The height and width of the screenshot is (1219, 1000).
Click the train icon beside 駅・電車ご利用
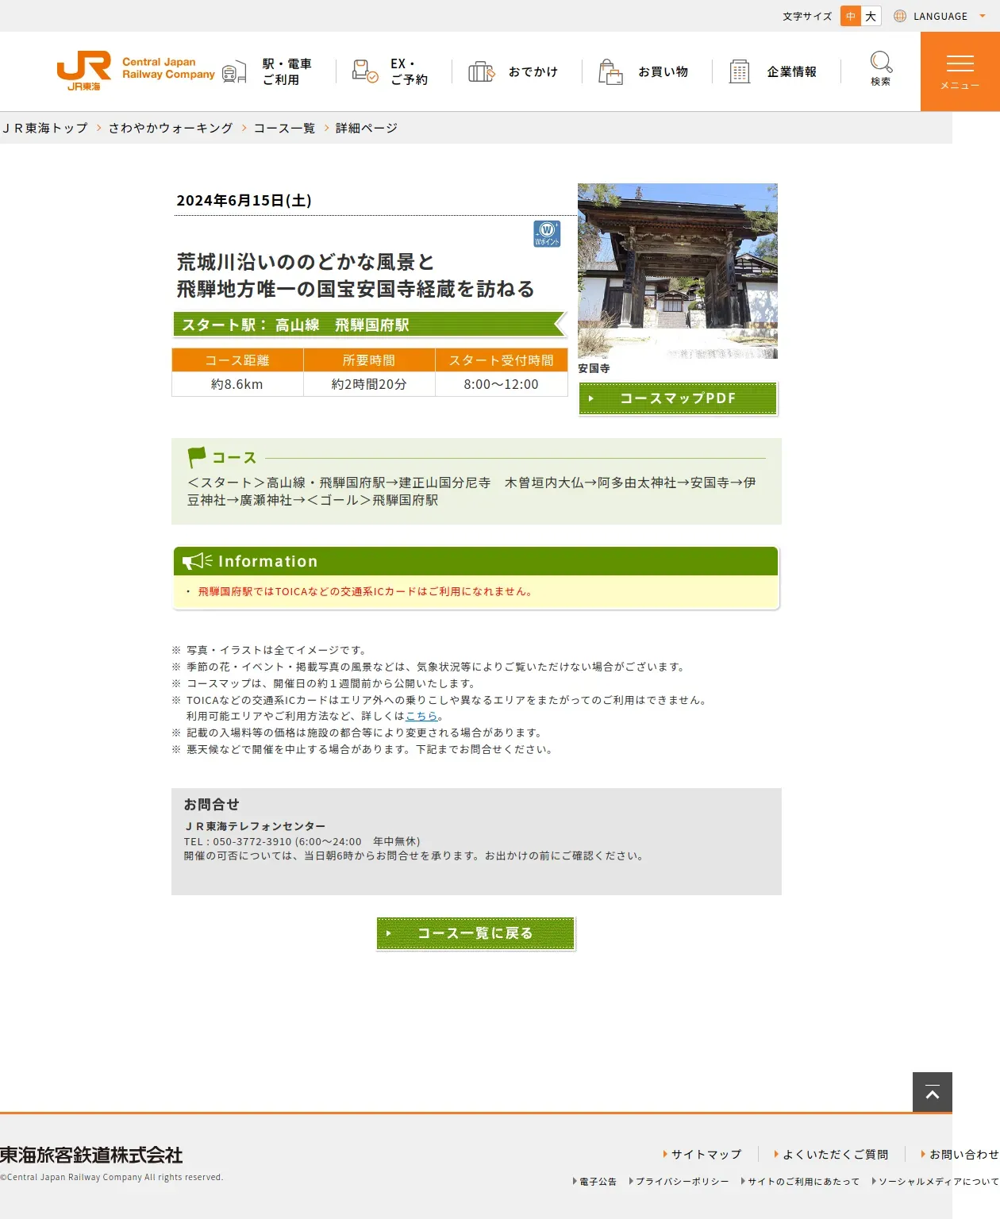coord(234,72)
